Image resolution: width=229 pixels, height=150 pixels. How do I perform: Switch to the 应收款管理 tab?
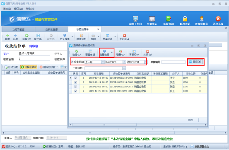(51, 29)
